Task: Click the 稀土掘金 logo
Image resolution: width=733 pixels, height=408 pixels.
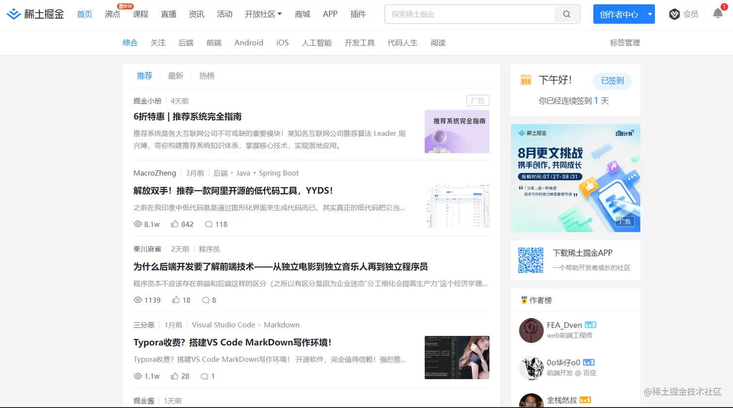Action: pyautogui.click(x=35, y=14)
